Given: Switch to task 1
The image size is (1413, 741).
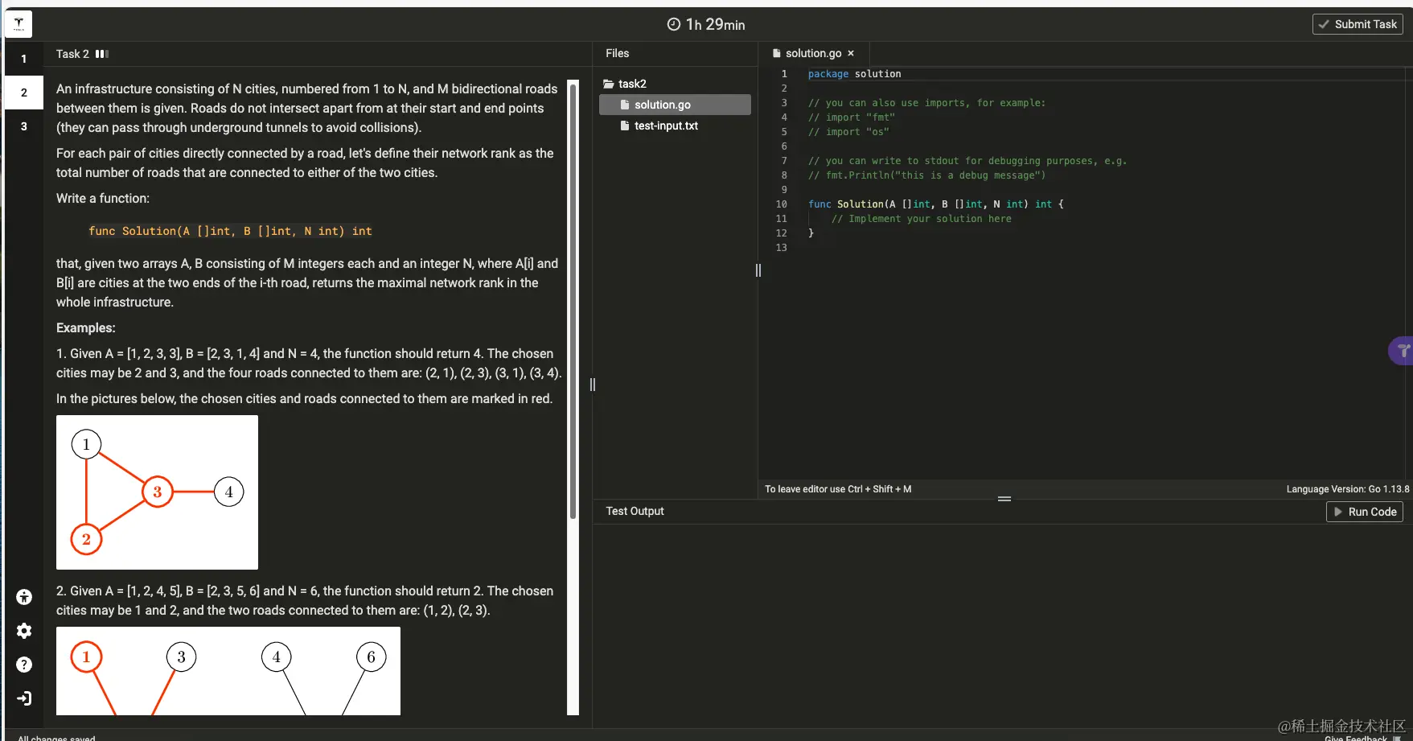Looking at the screenshot, I should click(x=24, y=59).
